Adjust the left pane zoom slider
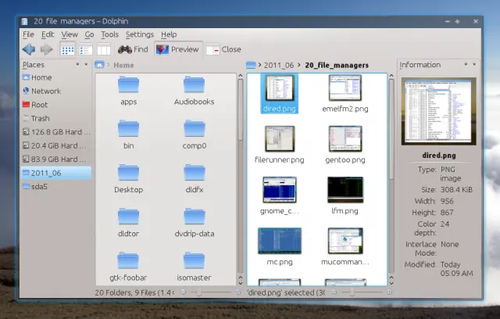The height and width of the screenshot is (319, 500). (211, 292)
